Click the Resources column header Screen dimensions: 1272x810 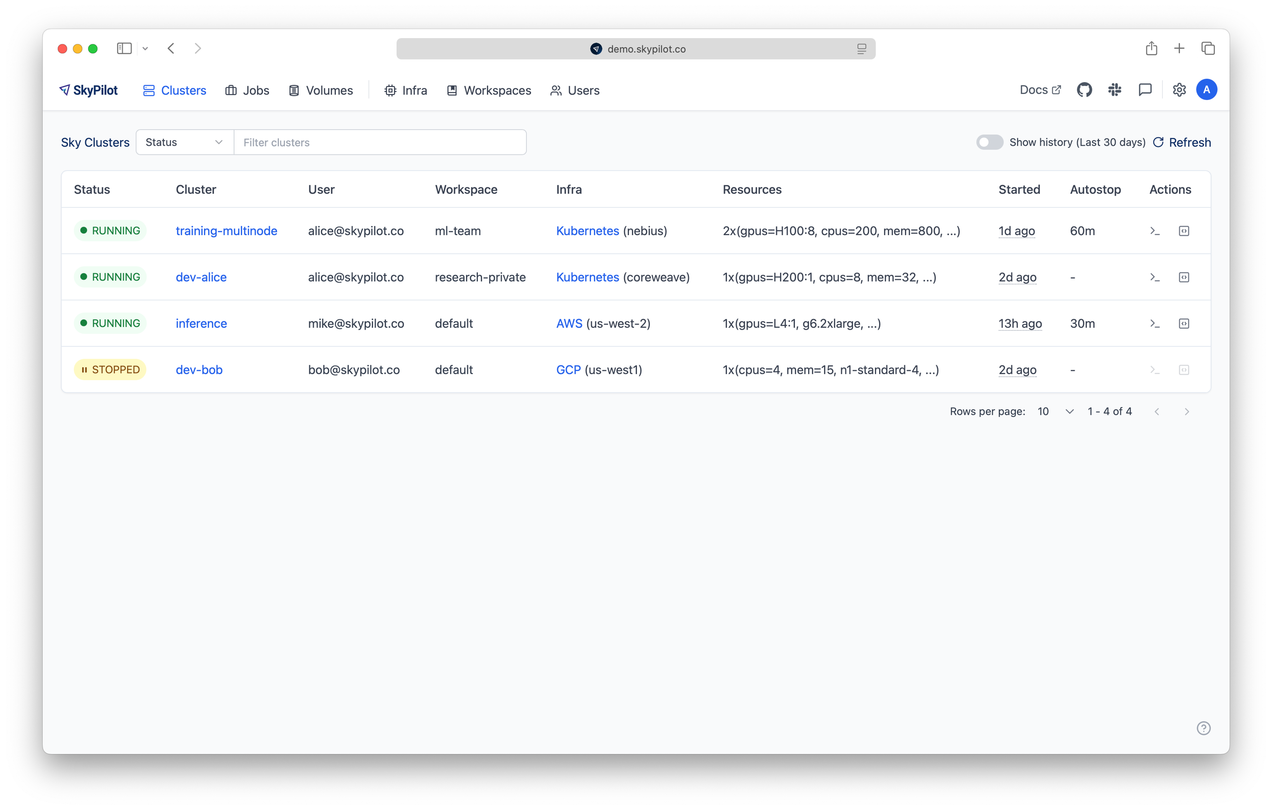click(x=752, y=189)
